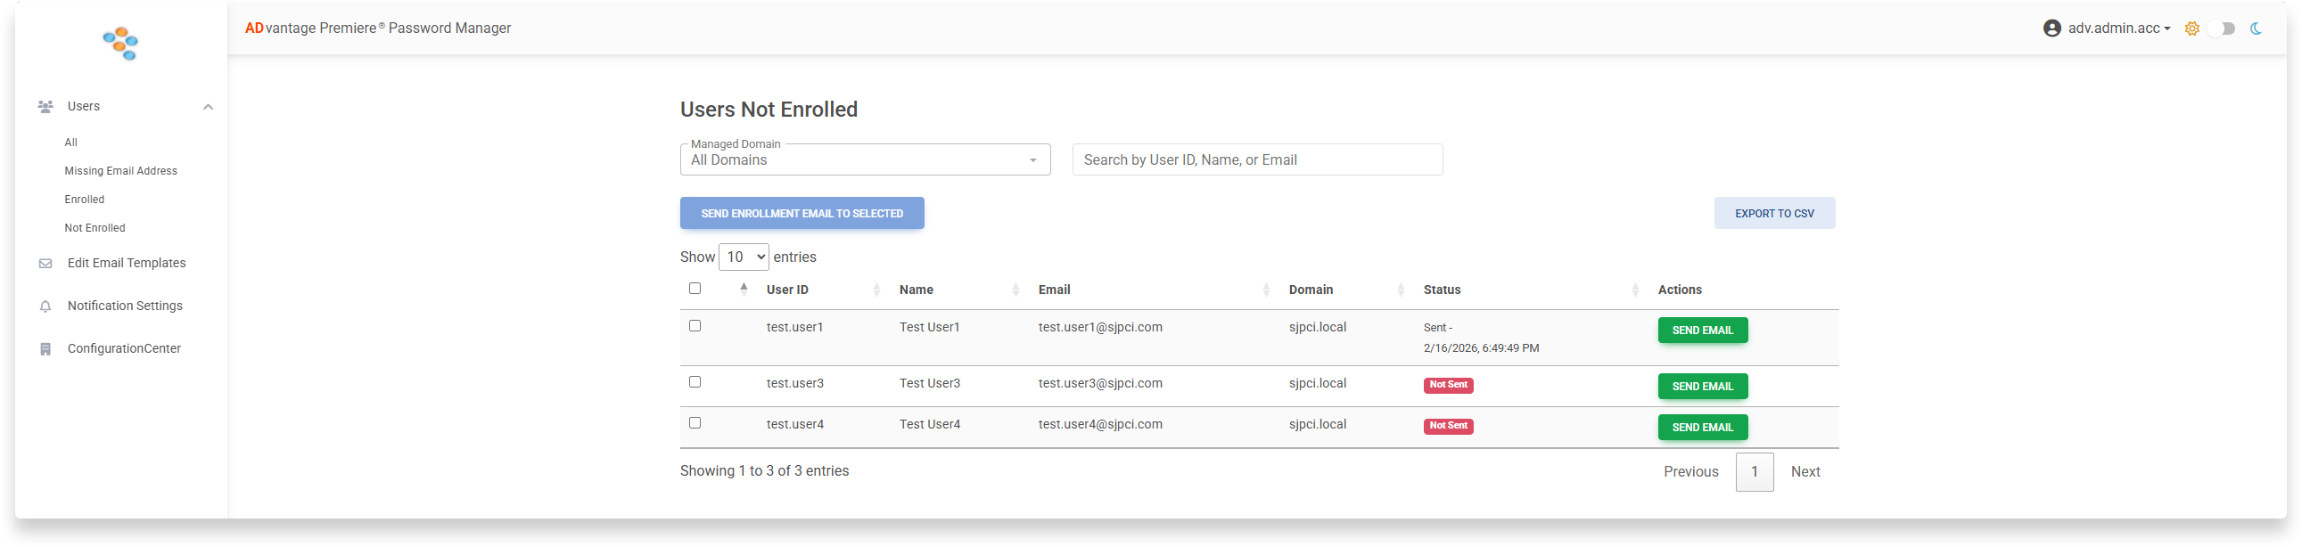
Task: Open the Not Enrolled users menu item
Action: 95,228
